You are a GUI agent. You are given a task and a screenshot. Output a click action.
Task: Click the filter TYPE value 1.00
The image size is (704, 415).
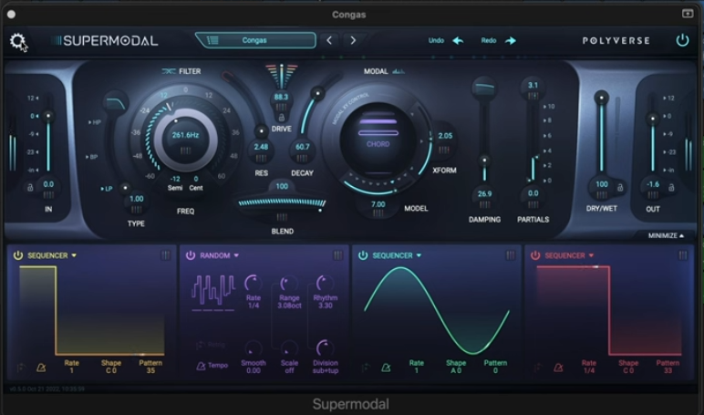[137, 199]
